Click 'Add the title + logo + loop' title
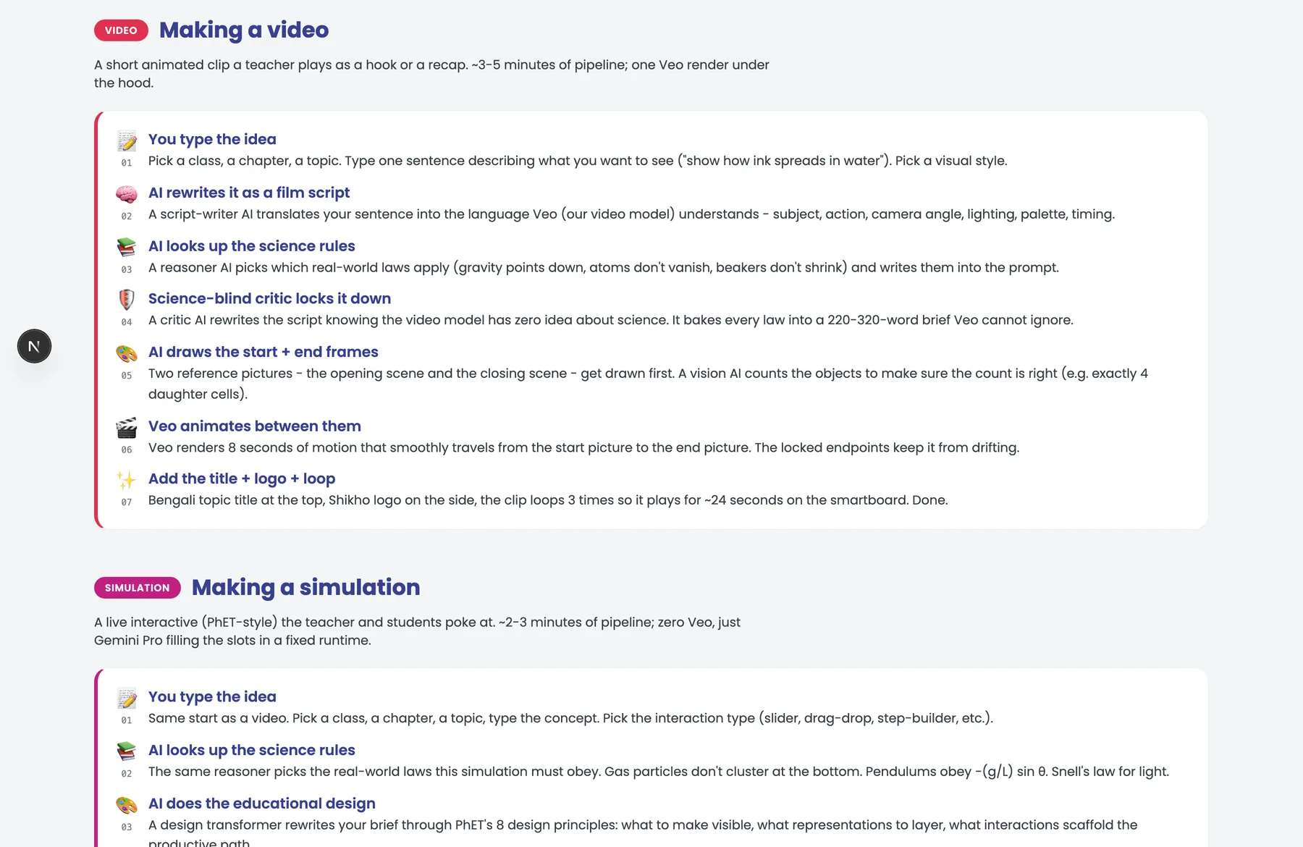 click(242, 479)
